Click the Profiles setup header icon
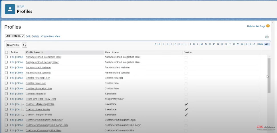The width and height of the screenshot is (277, 133). point(10,9)
